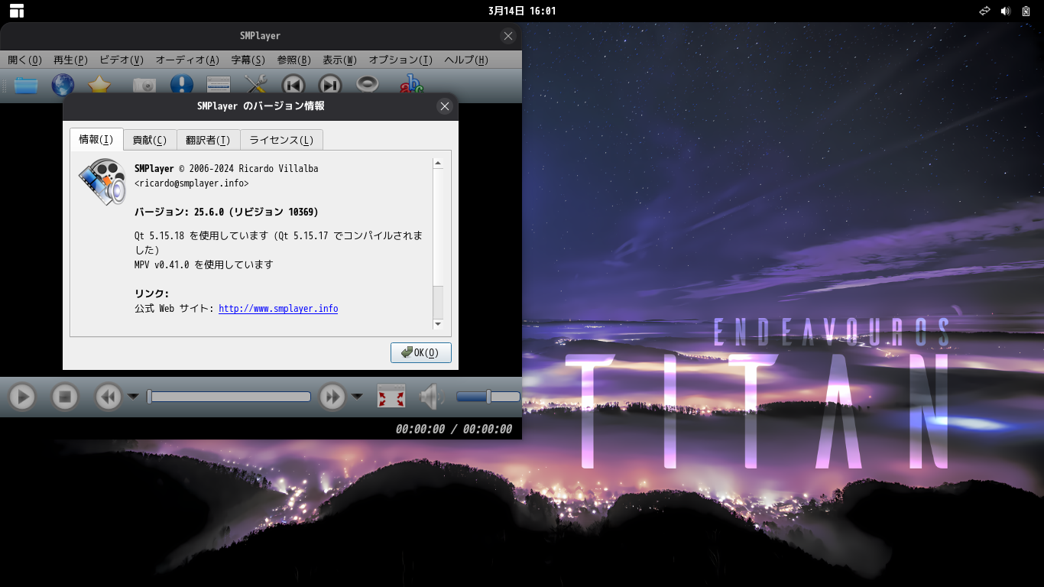Click the info text scrollbar up arrow

tap(438, 163)
